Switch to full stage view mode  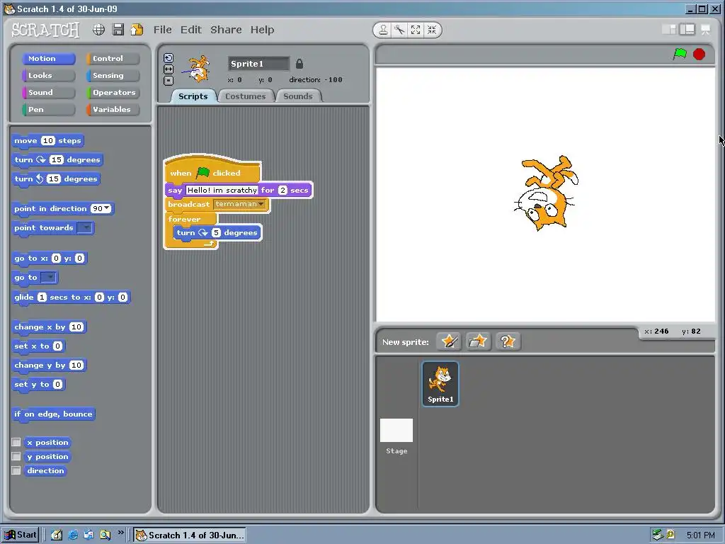click(687, 30)
